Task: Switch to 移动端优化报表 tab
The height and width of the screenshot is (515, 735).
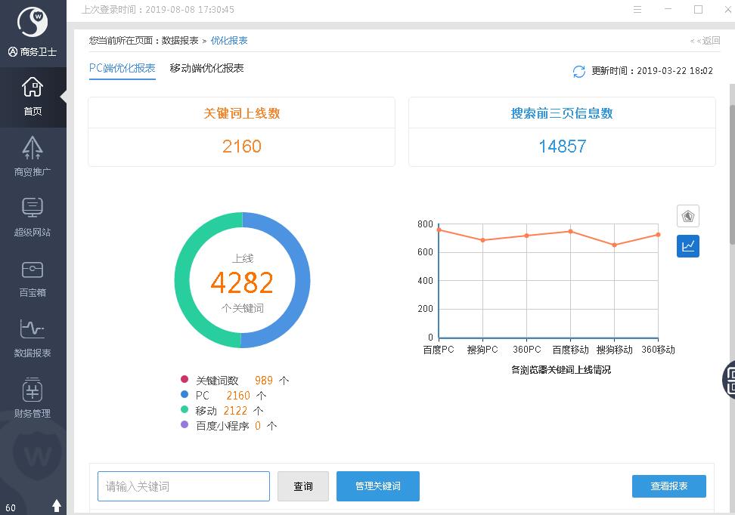Action: click(x=206, y=68)
